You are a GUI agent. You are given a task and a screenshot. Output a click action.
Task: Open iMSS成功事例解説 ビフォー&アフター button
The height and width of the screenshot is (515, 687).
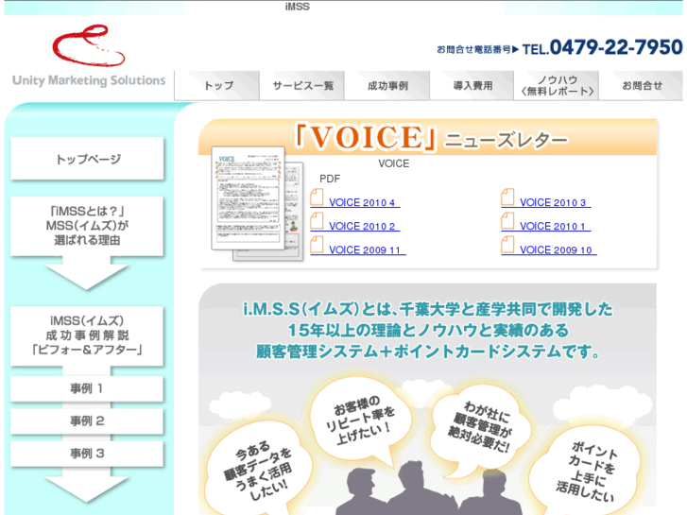click(x=87, y=335)
